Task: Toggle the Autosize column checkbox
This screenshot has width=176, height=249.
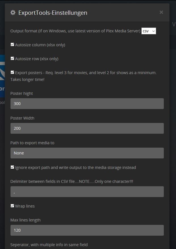Action: point(12,45)
